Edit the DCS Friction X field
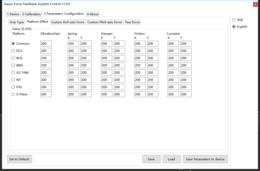Image resolution: width=260 pixels, height=171 pixels. [140, 51]
